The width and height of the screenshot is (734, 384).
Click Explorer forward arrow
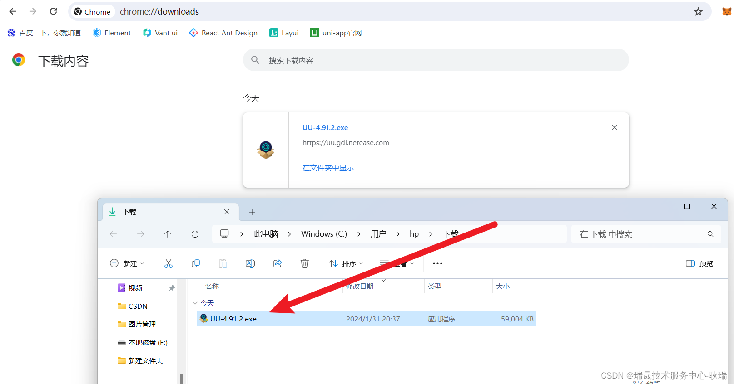[141, 234]
